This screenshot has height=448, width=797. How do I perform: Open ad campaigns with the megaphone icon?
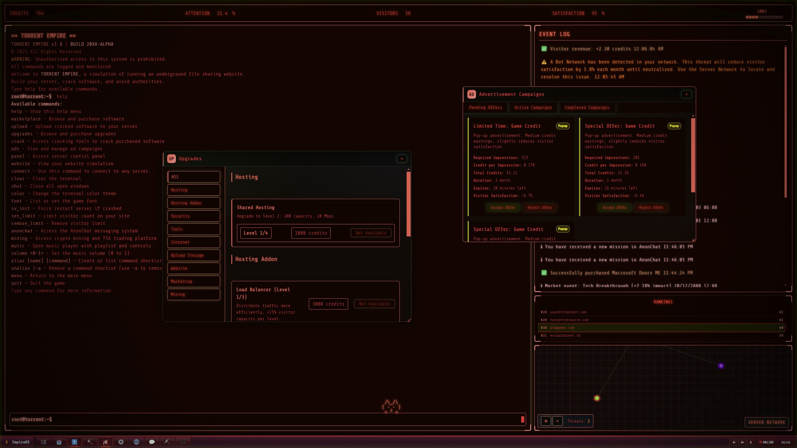(x=105, y=442)
